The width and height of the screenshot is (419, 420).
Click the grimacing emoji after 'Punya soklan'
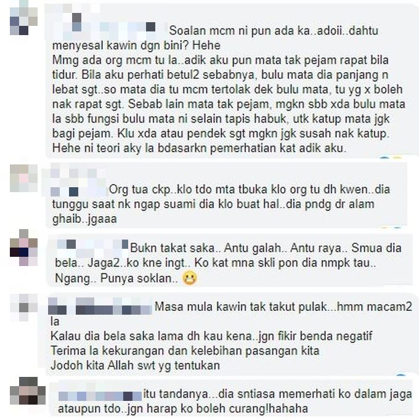(190, 278)
